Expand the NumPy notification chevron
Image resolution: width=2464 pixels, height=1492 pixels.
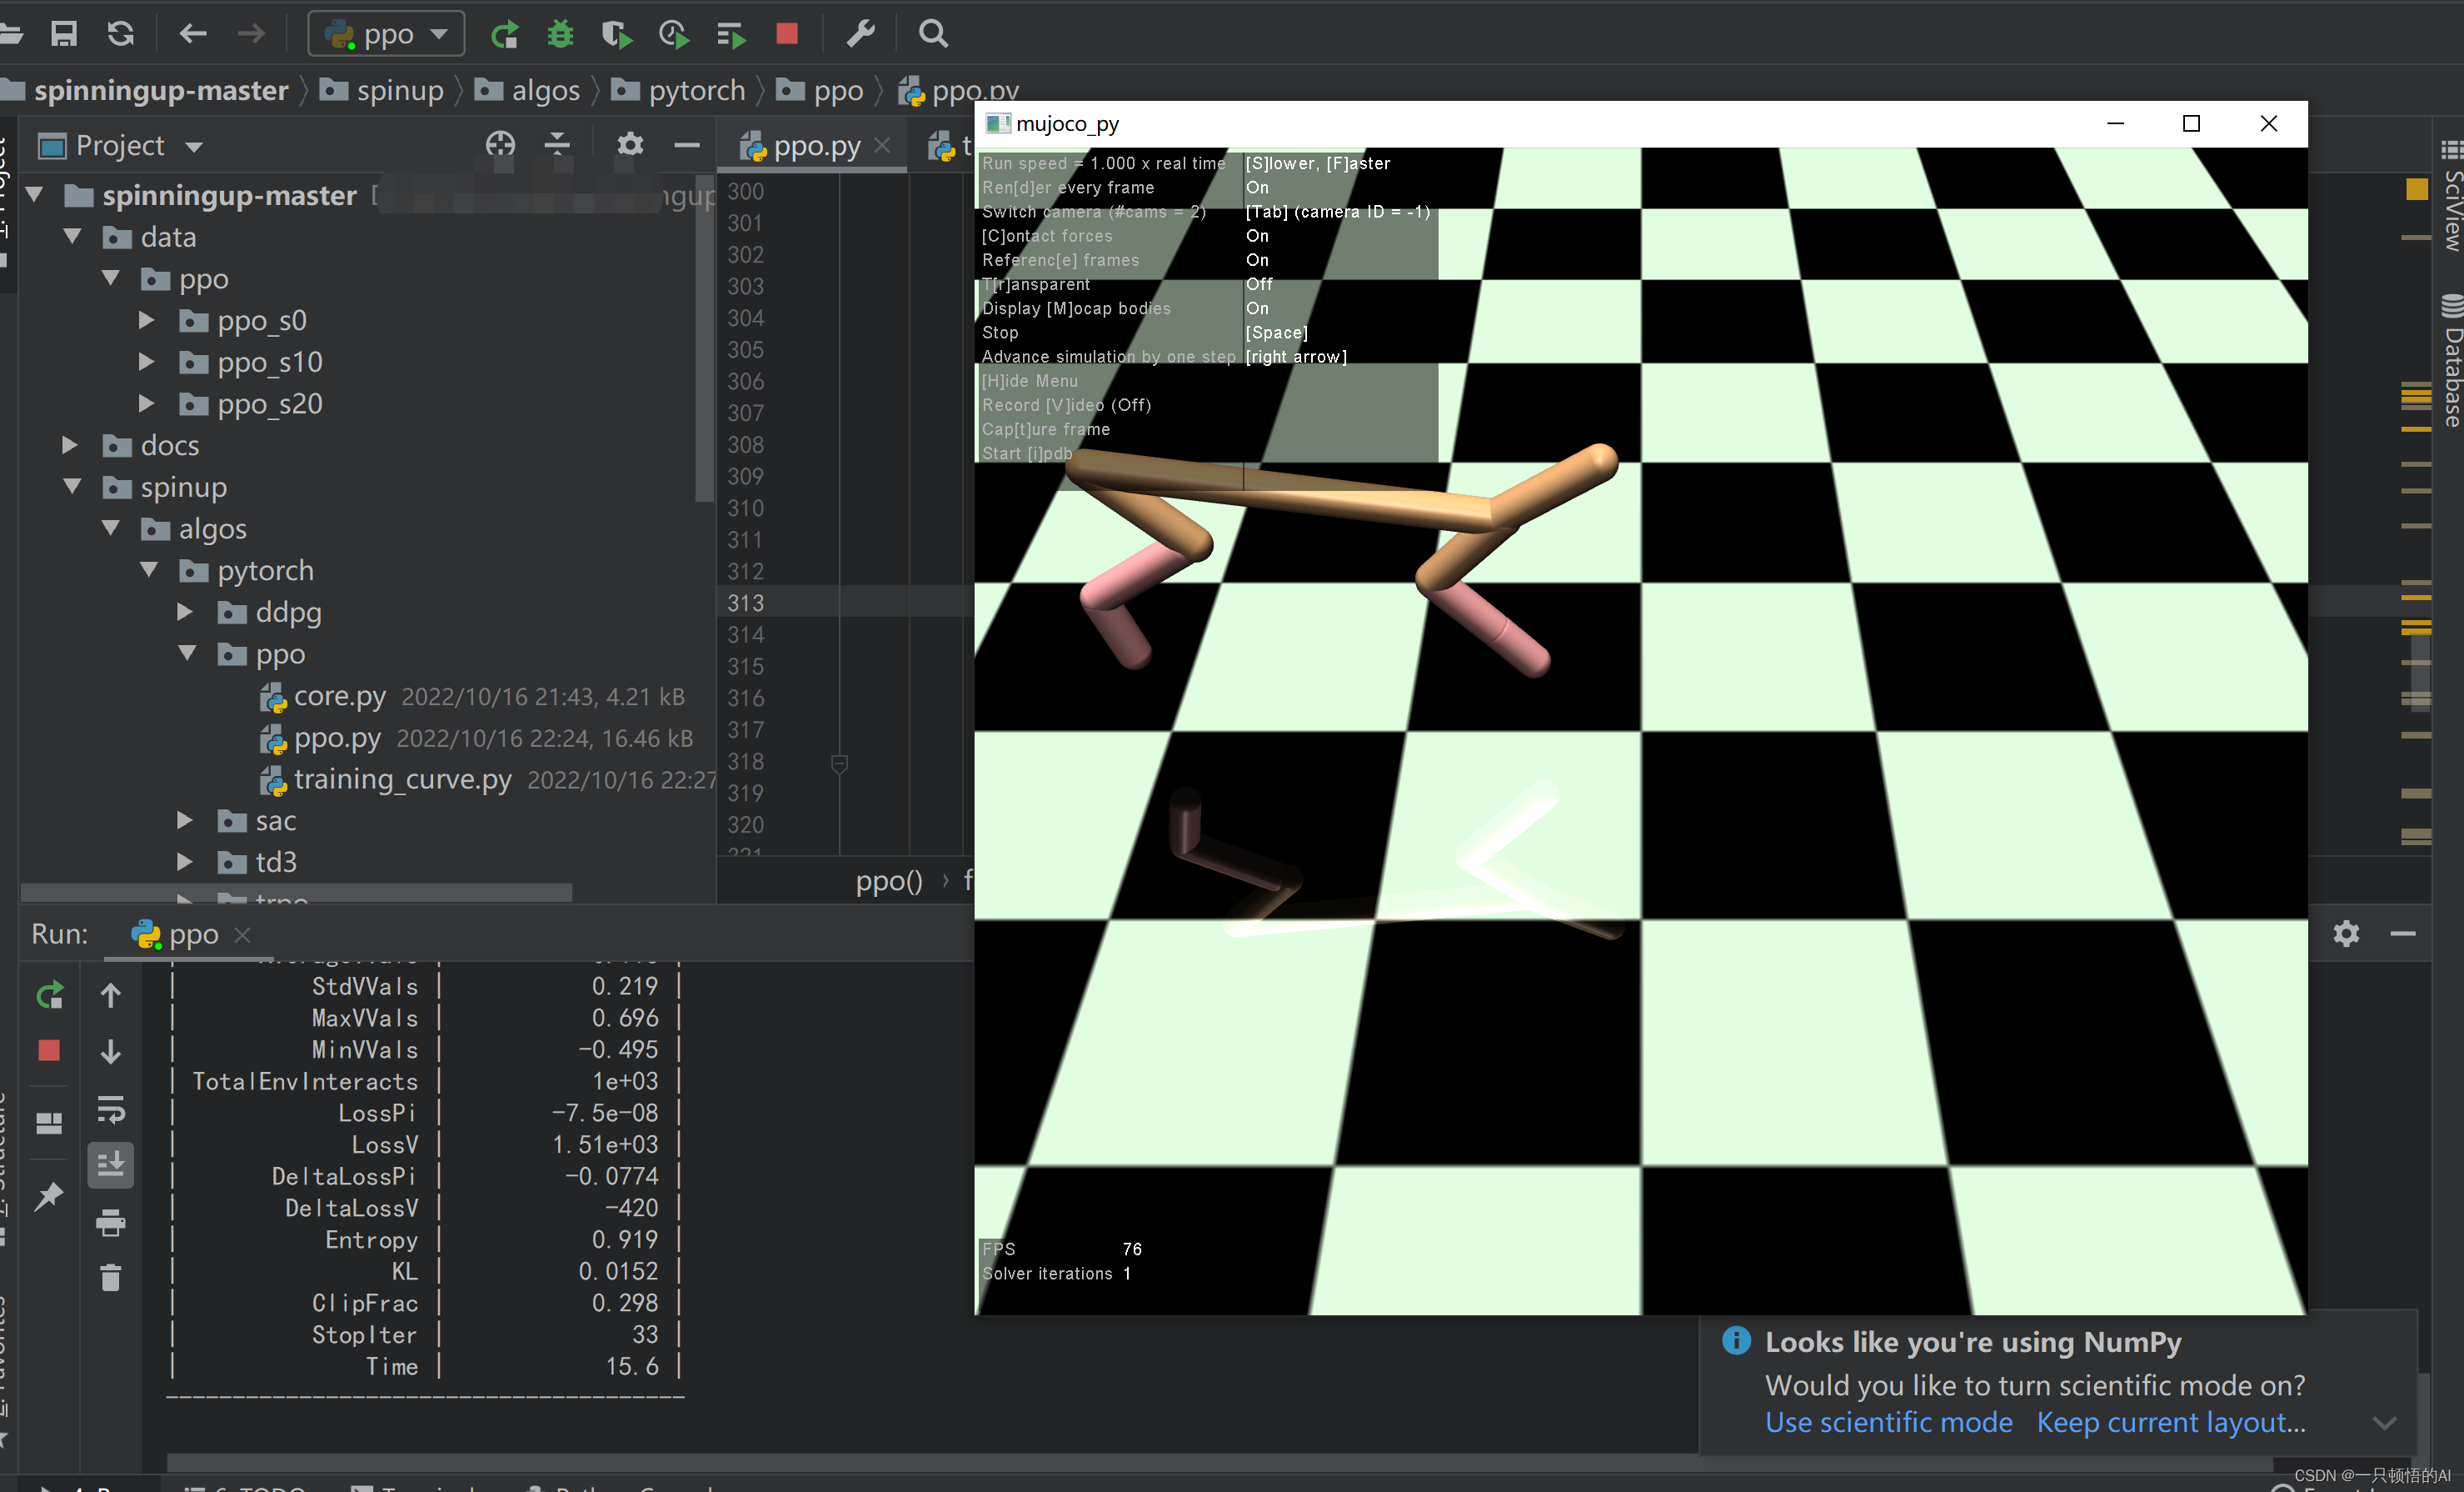tap(2384, 1422)
